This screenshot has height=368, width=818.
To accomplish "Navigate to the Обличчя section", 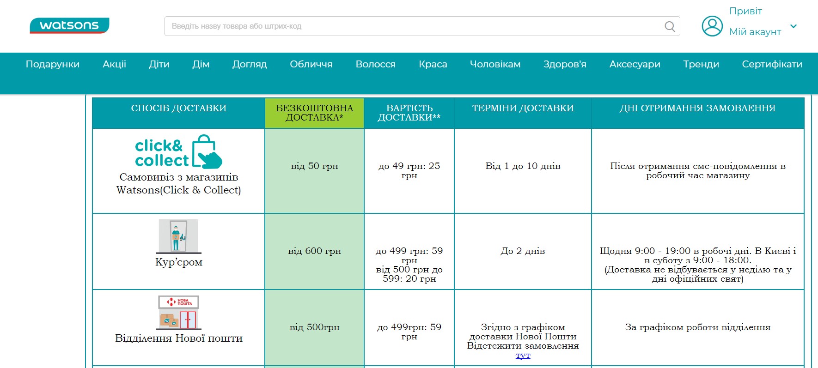I will pyautogui.click(x=311, y=64).
